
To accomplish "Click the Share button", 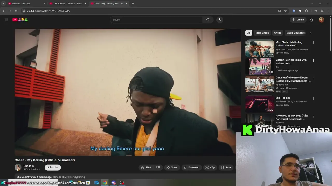I will (172, 167).
